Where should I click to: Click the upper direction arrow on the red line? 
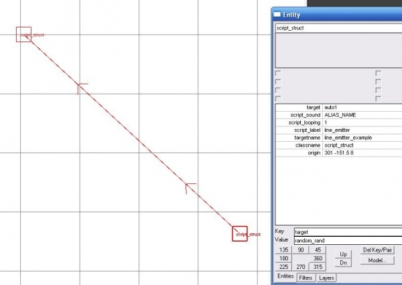[82, 87]
